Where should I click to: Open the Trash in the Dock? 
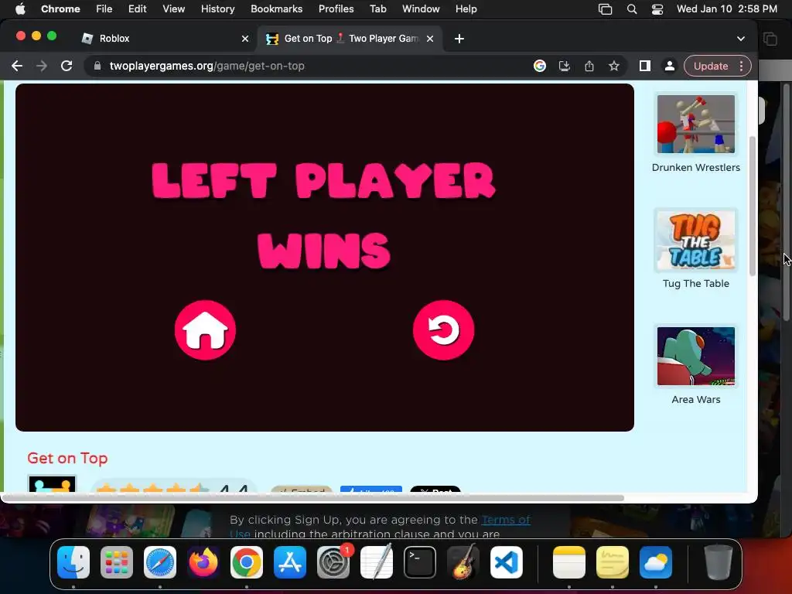pyautogui.click(x=718, y=562)
